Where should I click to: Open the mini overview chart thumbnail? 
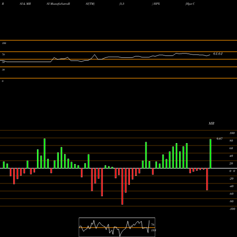117,227
